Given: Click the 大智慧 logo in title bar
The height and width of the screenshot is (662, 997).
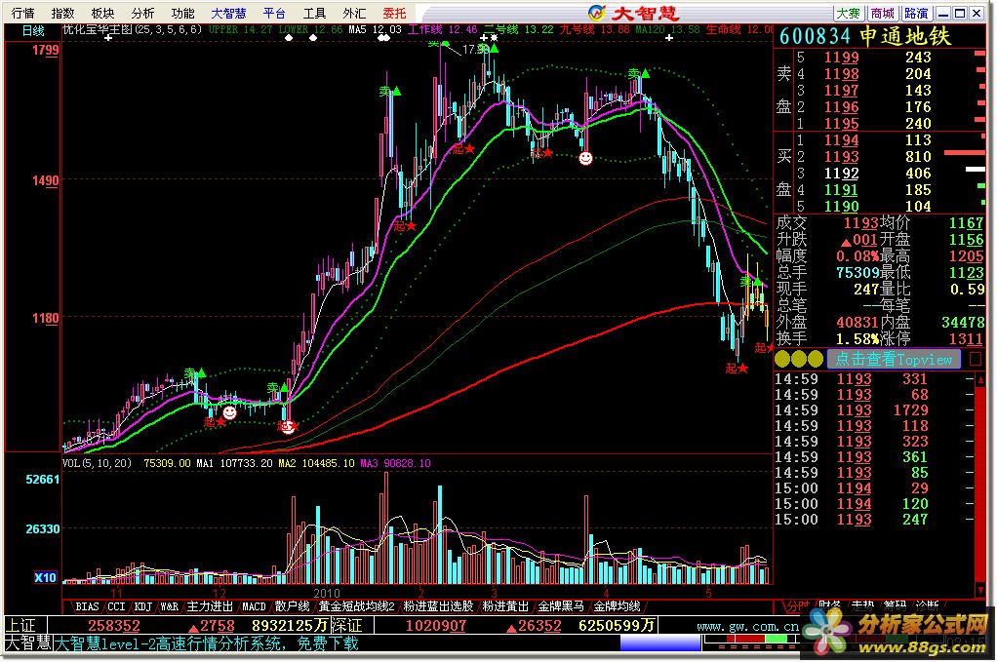Looking at the screenshot, I should point(633,13).
